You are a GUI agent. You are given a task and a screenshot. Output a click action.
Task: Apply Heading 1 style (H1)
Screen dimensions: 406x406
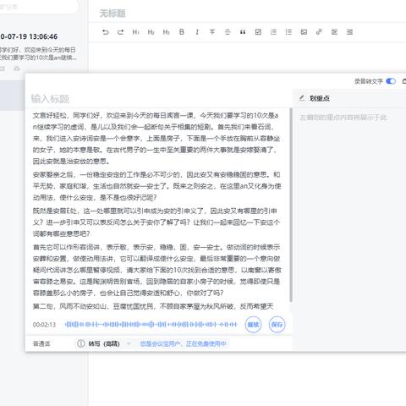click(135, 32)
